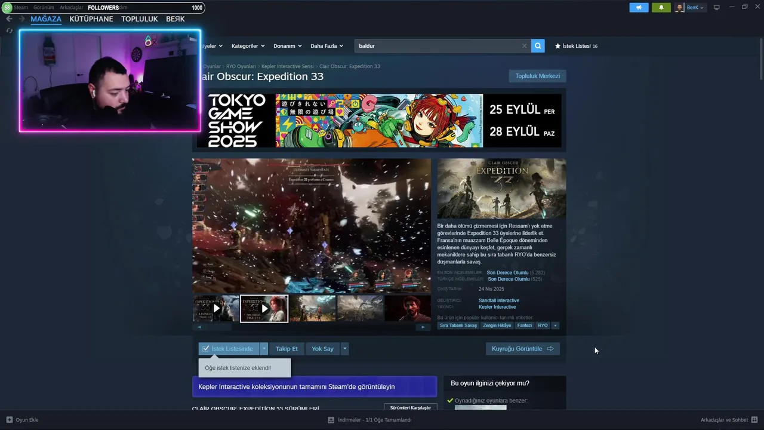Screen dimensions: 764x430
Task: Click the Oyun Ekle plus icon
Action: click(9, 420)
